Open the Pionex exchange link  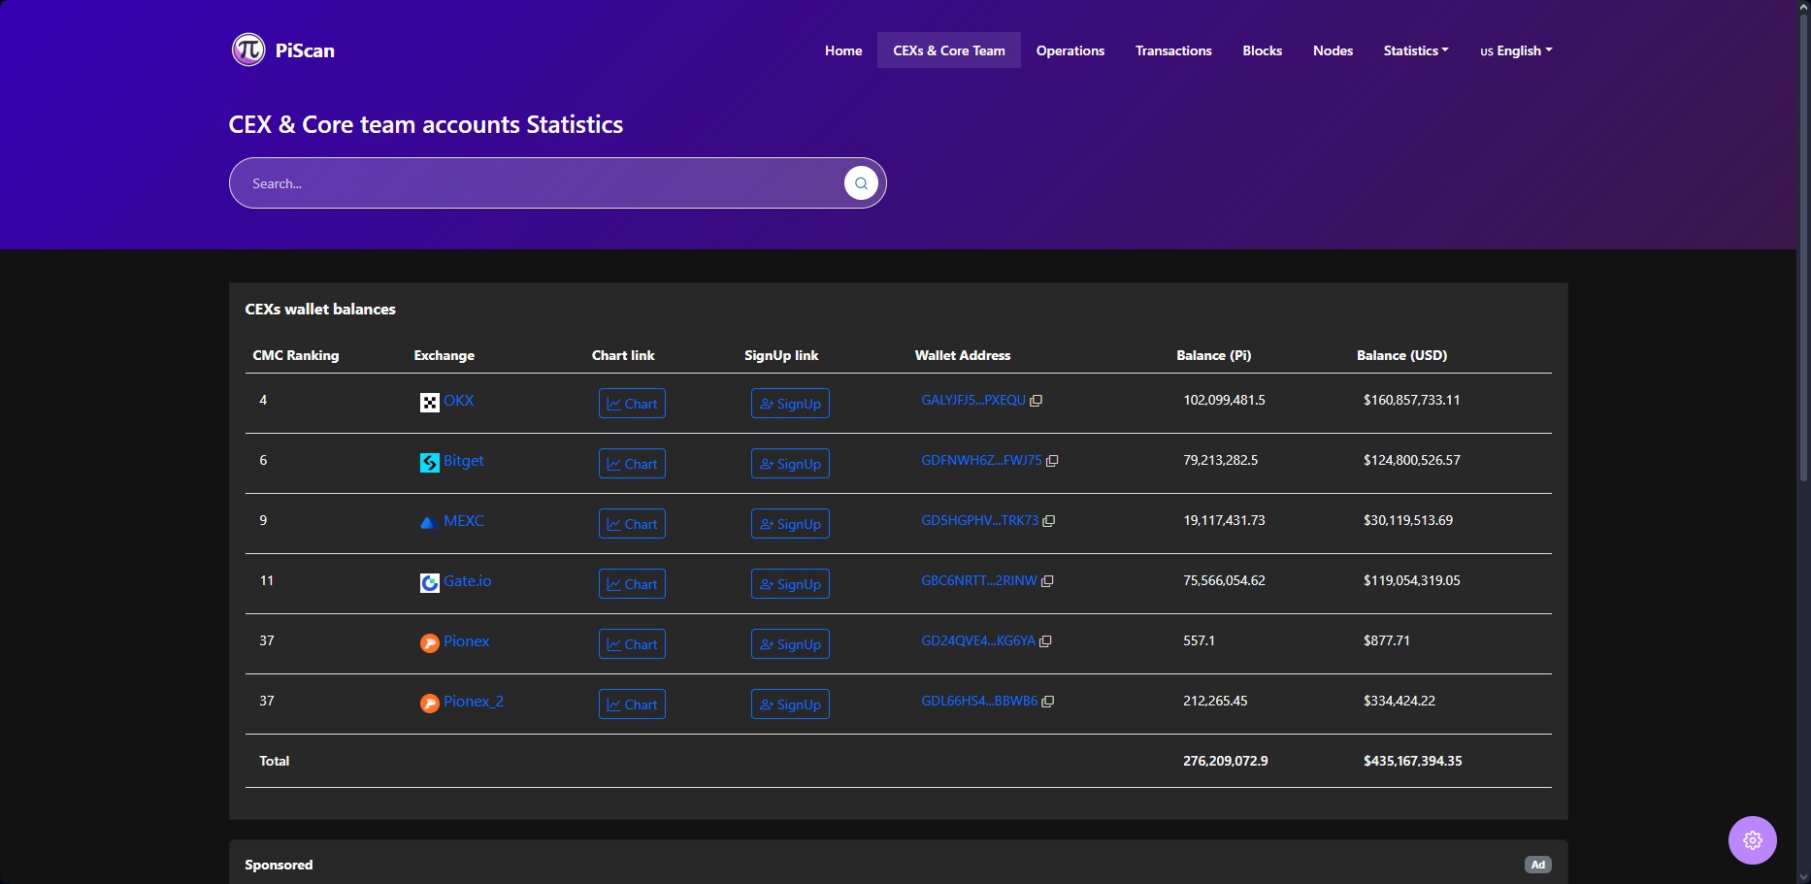click(466, 641)
